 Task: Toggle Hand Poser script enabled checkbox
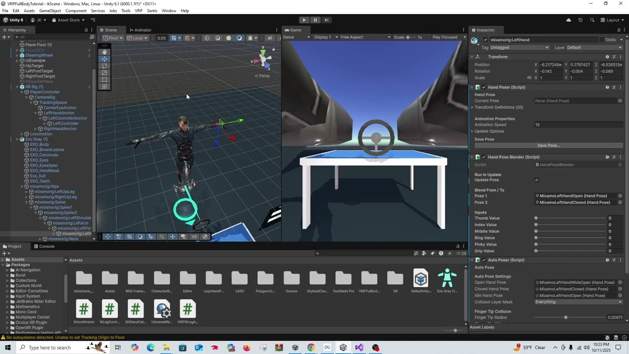[484, 88]
